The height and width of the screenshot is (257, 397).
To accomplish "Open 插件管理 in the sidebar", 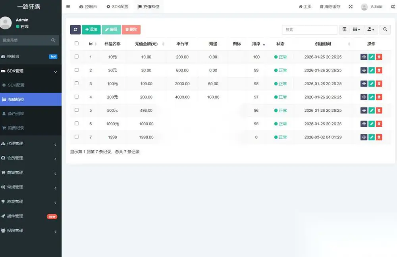I will tap(31, 216).
